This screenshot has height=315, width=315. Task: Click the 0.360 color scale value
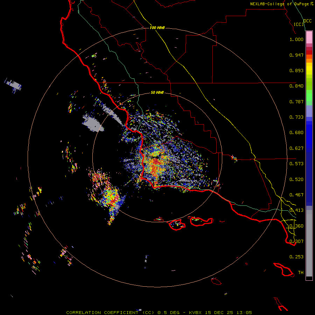click(x=296, y=226)
